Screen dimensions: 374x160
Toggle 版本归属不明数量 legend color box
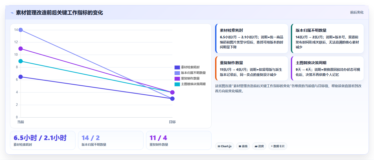[x=177, y=73]
